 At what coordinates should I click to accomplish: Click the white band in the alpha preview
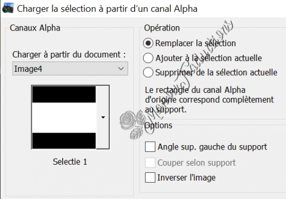coord(64,117)
